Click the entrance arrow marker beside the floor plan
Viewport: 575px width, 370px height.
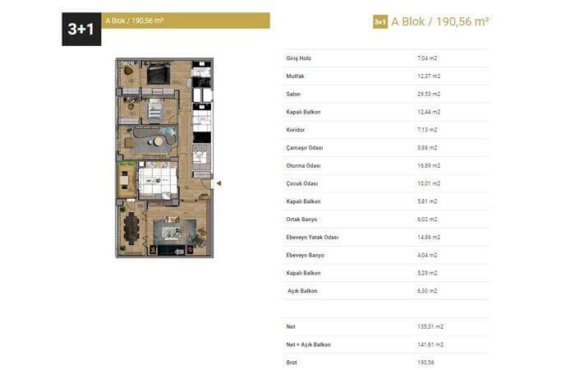(x=218, y=183)
